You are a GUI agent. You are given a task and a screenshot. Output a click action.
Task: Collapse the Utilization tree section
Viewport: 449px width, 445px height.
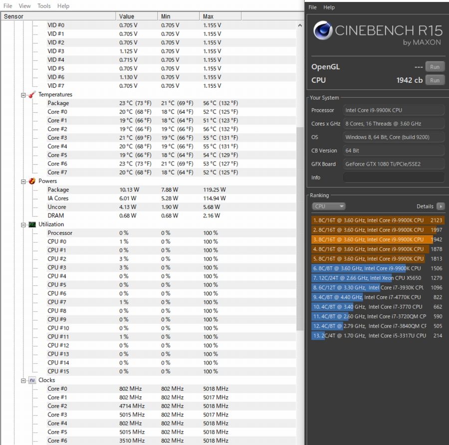(23, 225)
